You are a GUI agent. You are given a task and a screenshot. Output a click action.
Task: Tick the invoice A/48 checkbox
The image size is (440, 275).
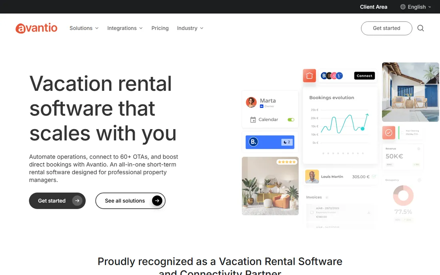click(312, 213)
